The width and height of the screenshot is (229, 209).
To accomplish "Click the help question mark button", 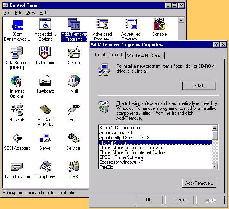I will point(216,44).
